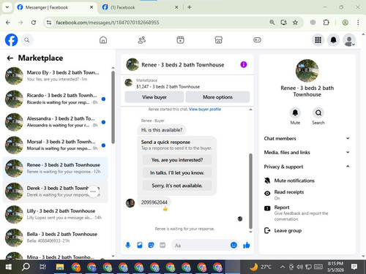Screen dimensions: 366x274
Task: Open conversation information purple icon
Action: pos(244,64)
